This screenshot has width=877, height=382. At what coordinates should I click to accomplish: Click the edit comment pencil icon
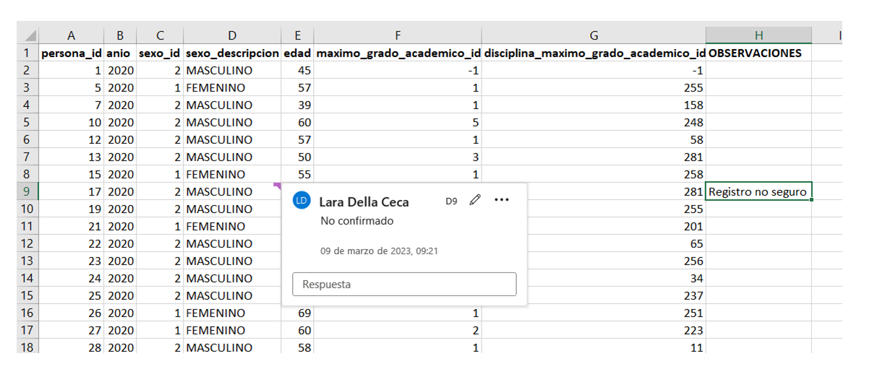click(x=475, y=200)
